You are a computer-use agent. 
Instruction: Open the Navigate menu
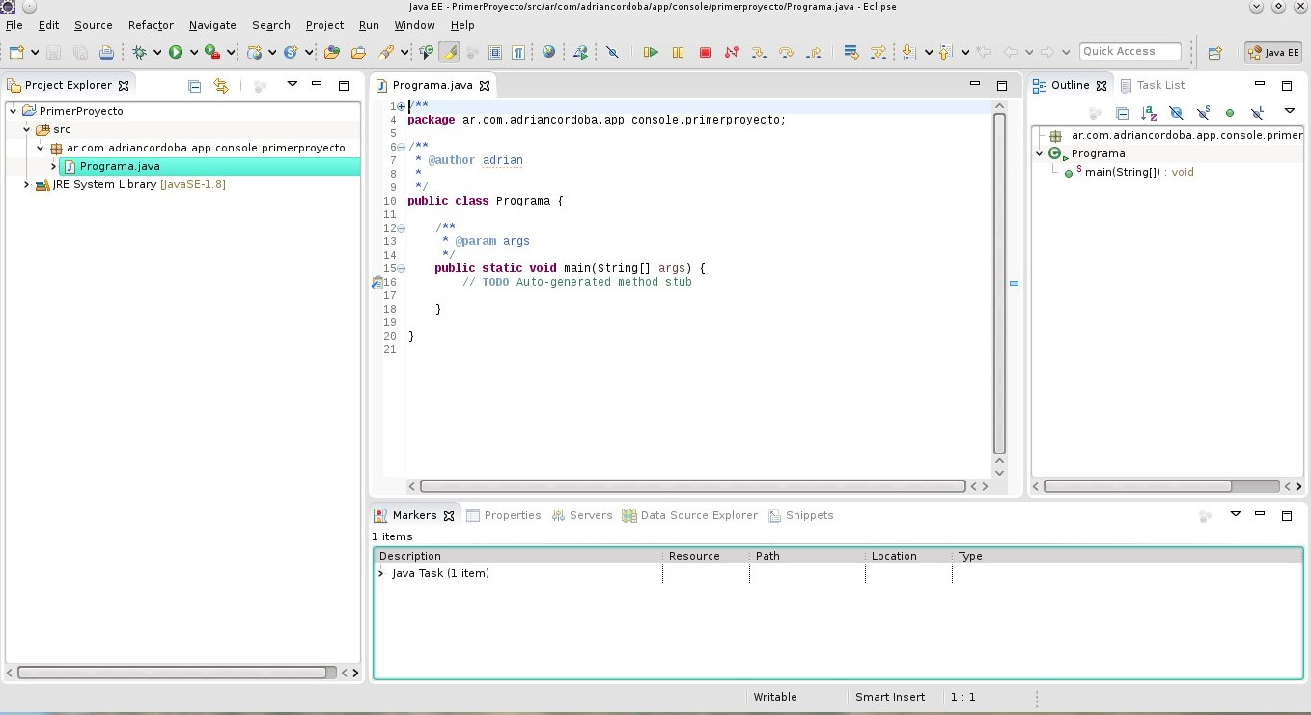pos(212,25)
